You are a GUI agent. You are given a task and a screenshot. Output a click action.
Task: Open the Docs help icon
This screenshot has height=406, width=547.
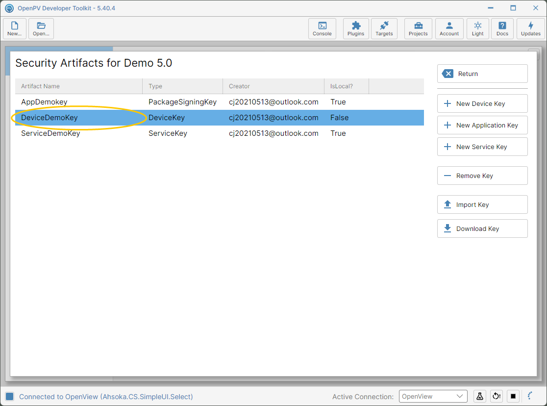pyautogui.click(x=502, y=28)
